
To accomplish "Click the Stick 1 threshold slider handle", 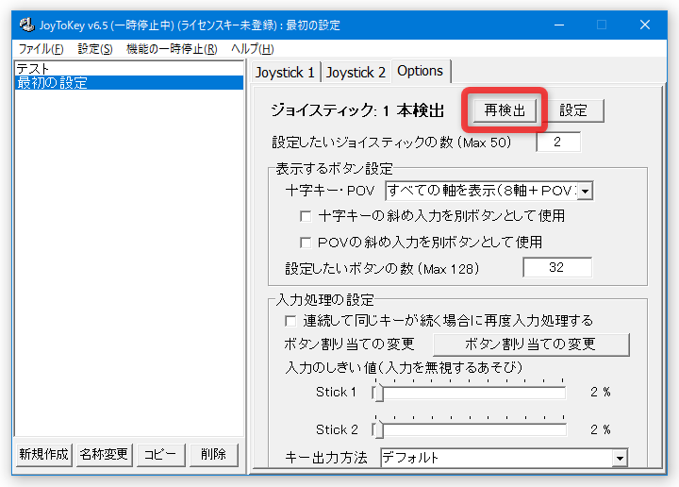I will [379, 393].
